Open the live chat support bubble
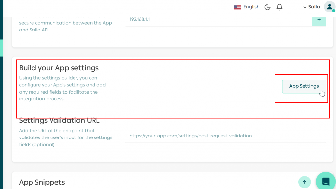The height and width of the screenshot is (189, 336). [x=325, y=181]
